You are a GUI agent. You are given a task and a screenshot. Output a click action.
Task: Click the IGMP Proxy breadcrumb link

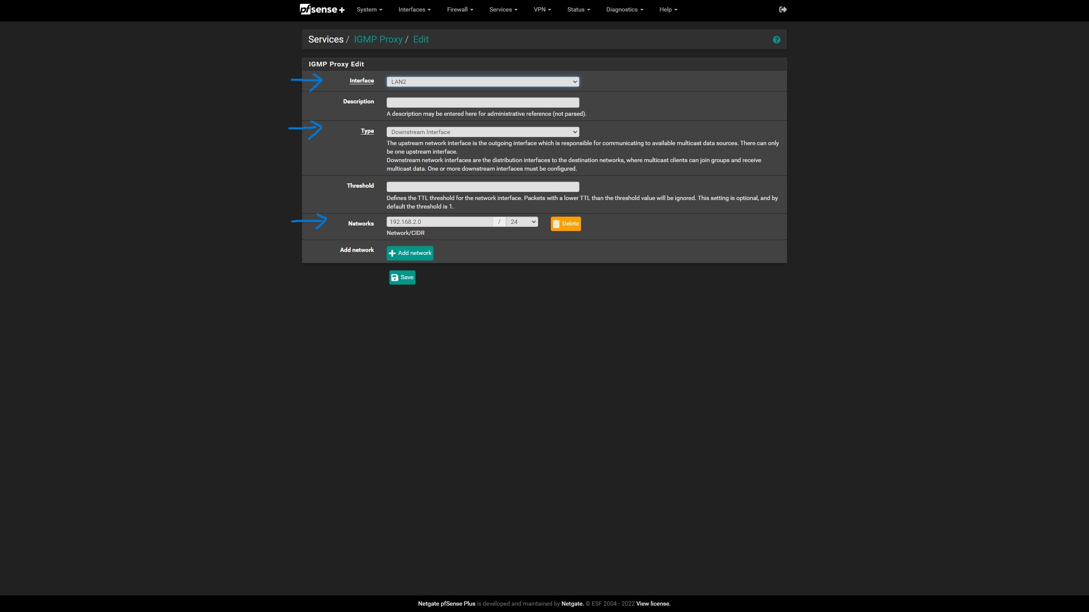[378, 40]
